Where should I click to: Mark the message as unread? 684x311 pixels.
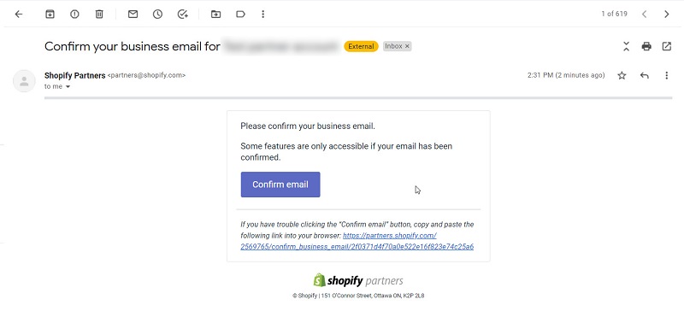click(133, 14)
